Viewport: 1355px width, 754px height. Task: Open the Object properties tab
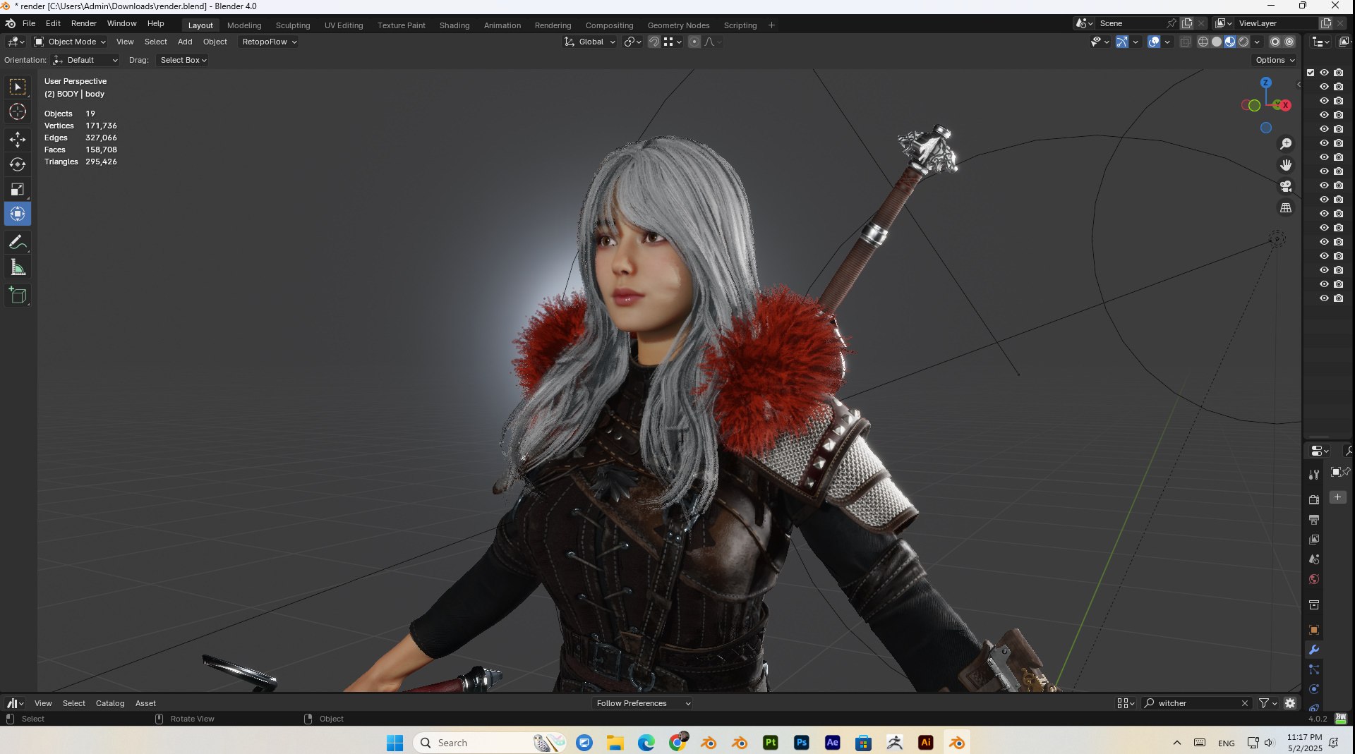(1313, 630)
